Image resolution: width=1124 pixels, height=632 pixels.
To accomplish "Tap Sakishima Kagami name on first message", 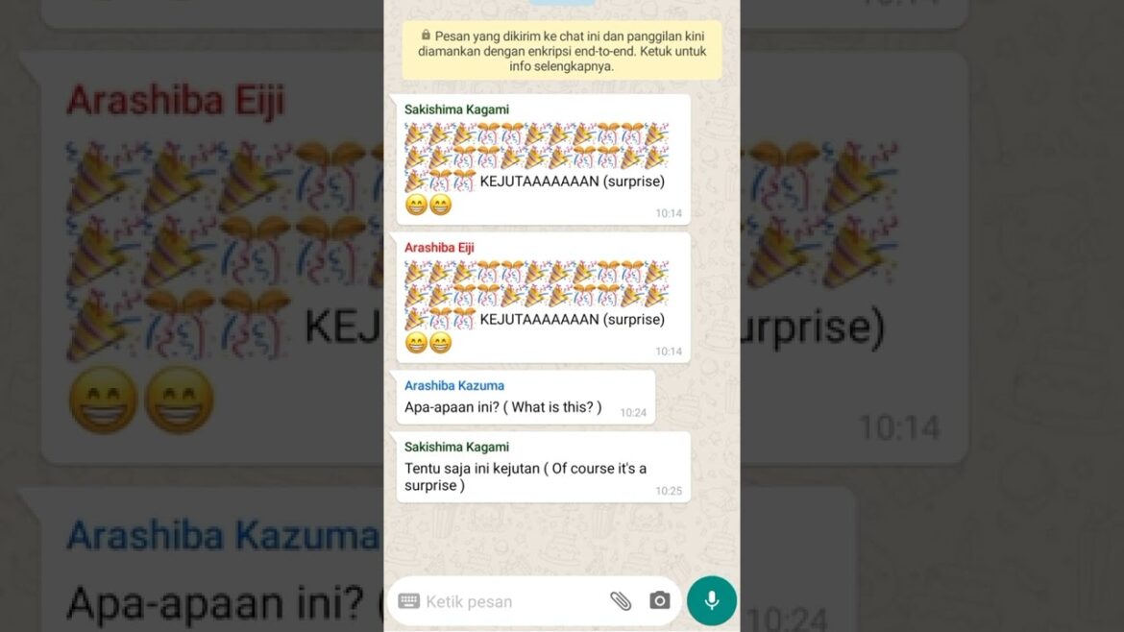I will coord(456,109).
